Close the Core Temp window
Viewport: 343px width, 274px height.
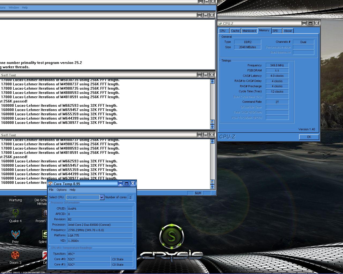click(133, 184)
